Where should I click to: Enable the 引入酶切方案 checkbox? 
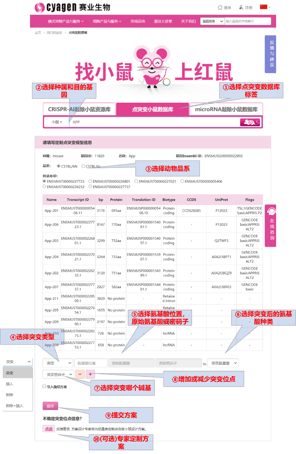pyautogui.click(x=44, y=386)
